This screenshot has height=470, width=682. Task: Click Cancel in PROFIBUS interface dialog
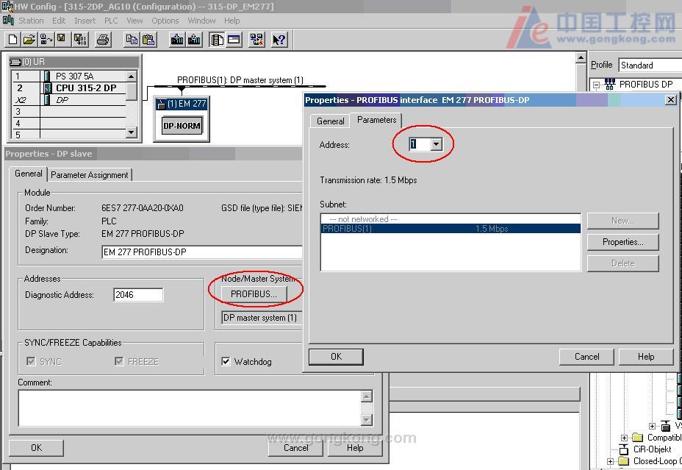click(586, 357)
